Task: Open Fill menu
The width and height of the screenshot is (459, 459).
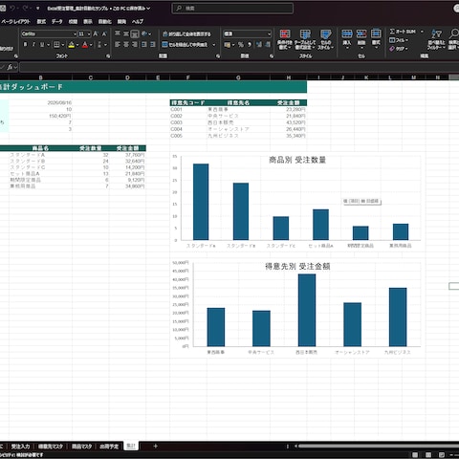Action: [399, 40]
